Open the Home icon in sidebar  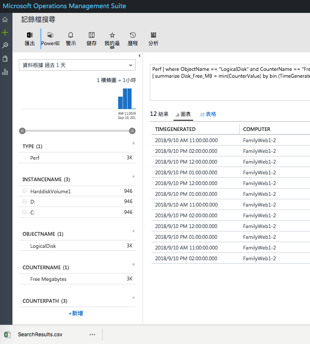pos(5,20)
